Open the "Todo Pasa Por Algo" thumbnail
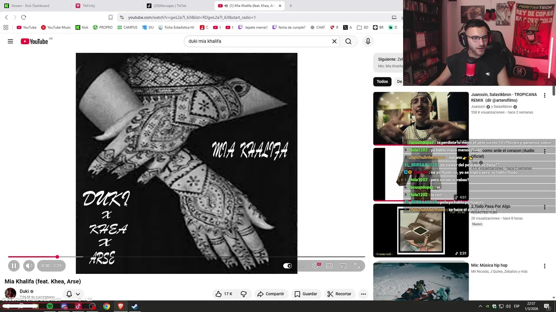The height and width of the screenshot is (312, 556). pos(421,230)
